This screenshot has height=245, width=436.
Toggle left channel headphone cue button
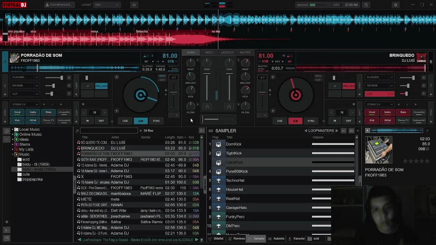tap(207, 107)
